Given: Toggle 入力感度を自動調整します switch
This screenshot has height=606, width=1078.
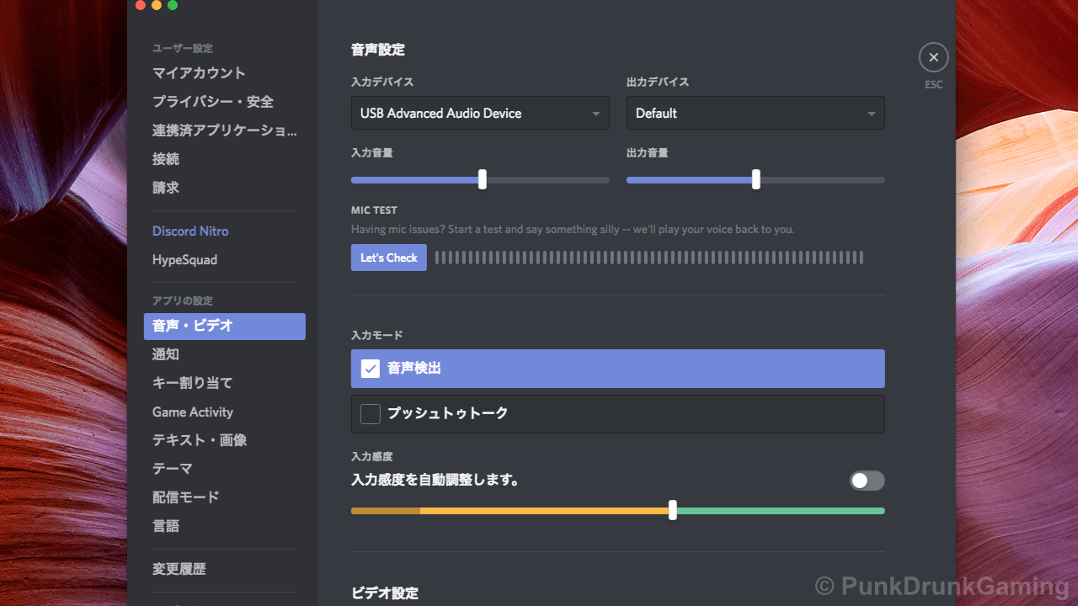Looking at the screenshot, I should point(867,481).
